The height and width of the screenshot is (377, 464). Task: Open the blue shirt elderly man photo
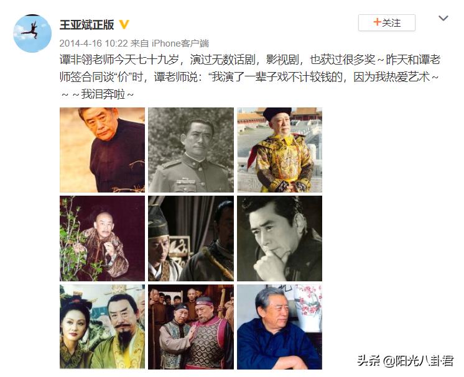(x=279, y=327)
